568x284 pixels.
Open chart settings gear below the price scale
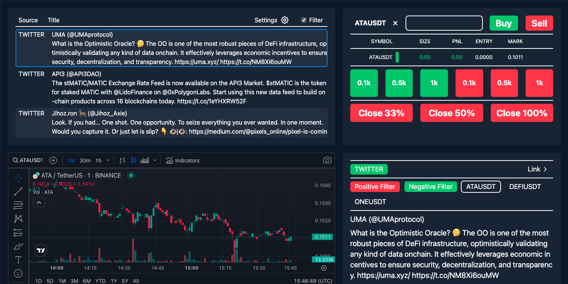(x=323, y=268)
